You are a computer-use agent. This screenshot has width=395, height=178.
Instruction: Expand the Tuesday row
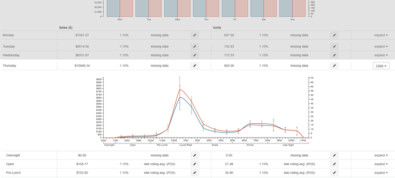click(x=381, y=46)
